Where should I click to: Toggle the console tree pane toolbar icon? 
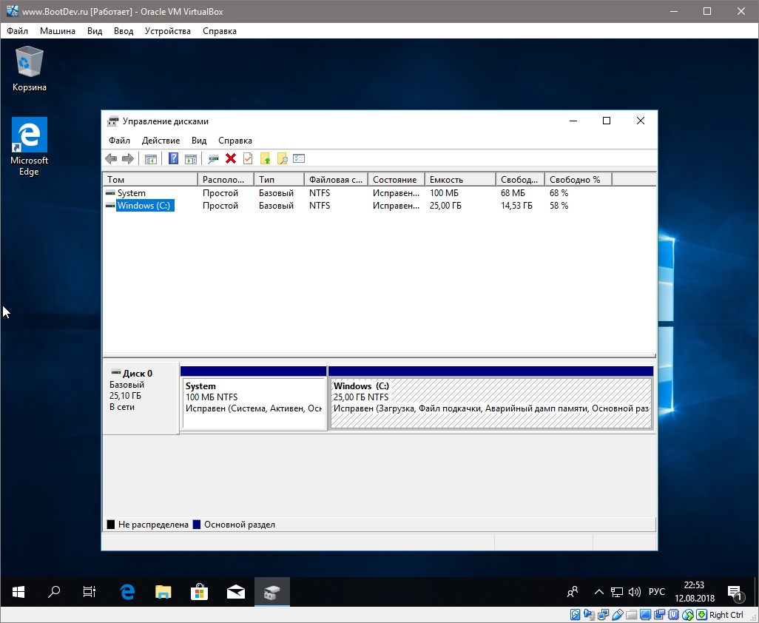point(150,159)
